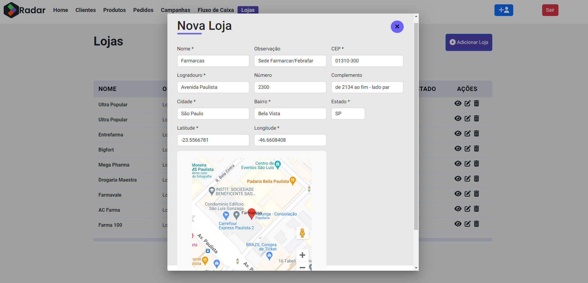
Task: Click the Sair button to log out
Action: (550, 10)
